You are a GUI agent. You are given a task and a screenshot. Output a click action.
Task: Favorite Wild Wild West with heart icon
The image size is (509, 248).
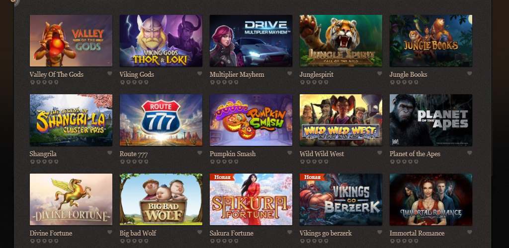pyautogui.click(x=379, y=153)
